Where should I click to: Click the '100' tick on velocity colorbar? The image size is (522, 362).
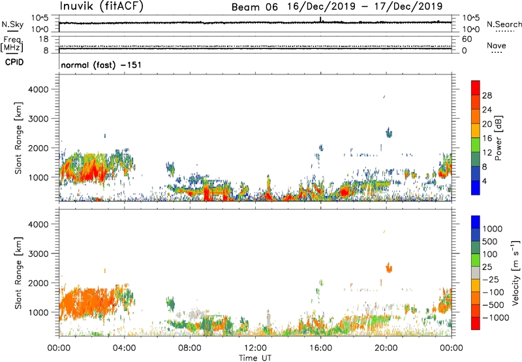coord(490,254)
